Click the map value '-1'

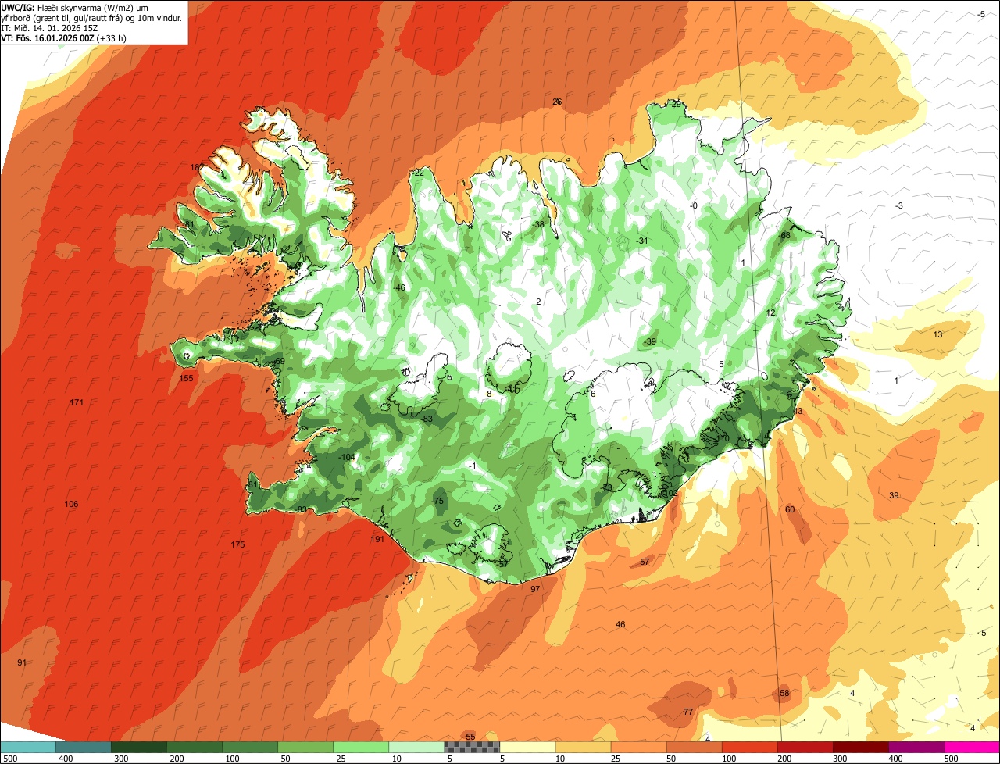[471, 466]
